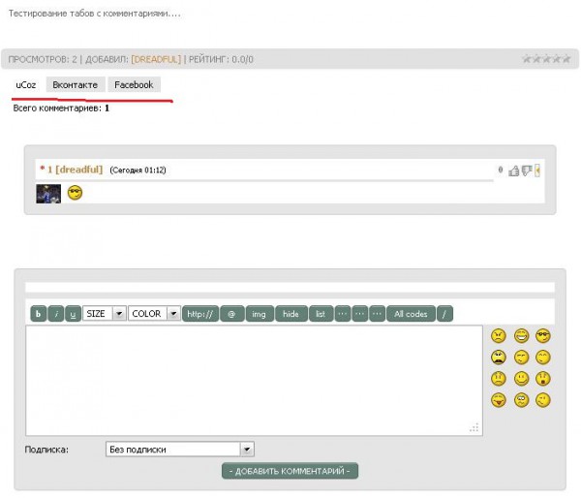Viewport: 581px width, 498px height.
Task: Insert the happy closed-eyes smiley
Action: click(543, 358)
